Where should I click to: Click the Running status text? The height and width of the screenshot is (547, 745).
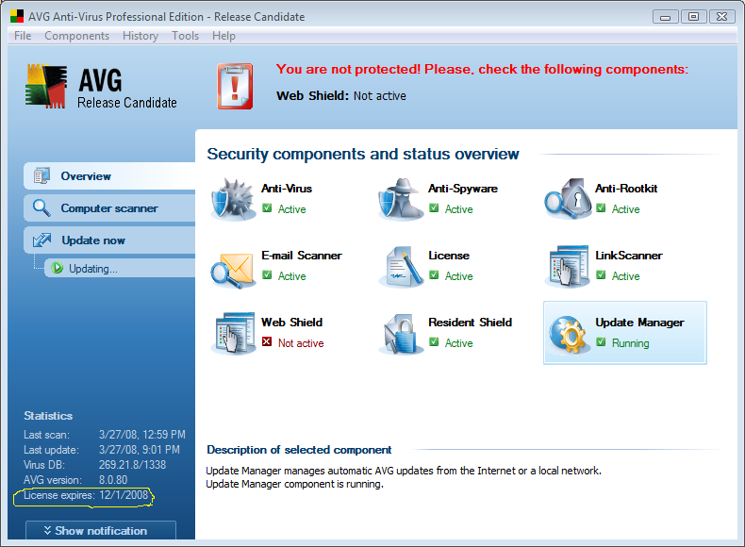point(631,343)
